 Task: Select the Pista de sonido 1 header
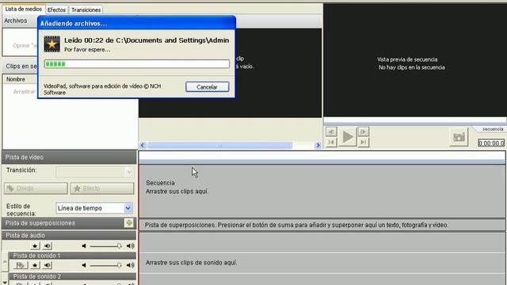pyautogui.click(x=72, y=256)
